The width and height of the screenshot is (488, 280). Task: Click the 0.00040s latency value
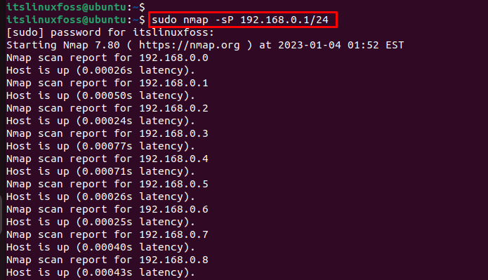point(107,247)
